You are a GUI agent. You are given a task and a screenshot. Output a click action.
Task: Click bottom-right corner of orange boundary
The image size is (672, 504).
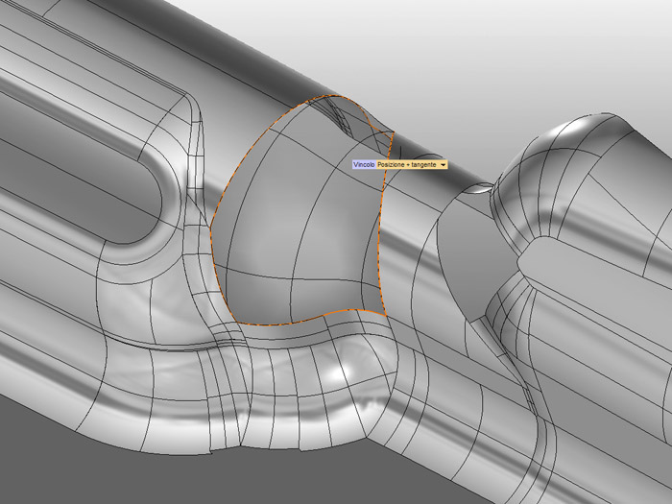384,312
